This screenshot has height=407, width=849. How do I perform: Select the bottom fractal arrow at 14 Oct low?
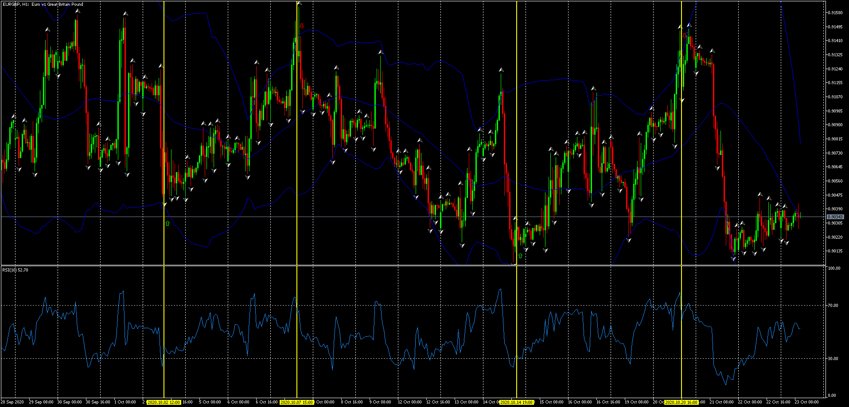coord(514,264)
